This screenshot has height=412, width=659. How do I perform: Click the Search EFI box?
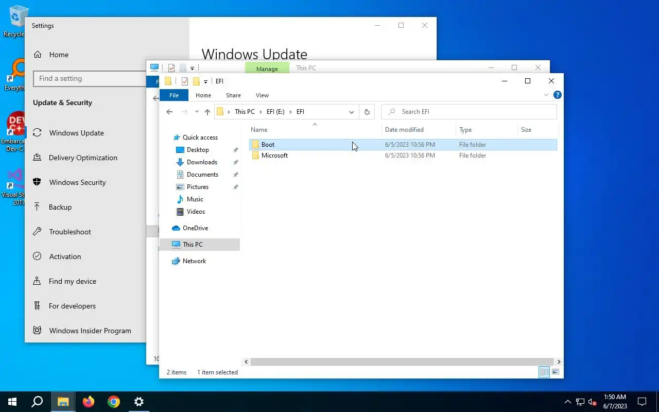point(469,112)
